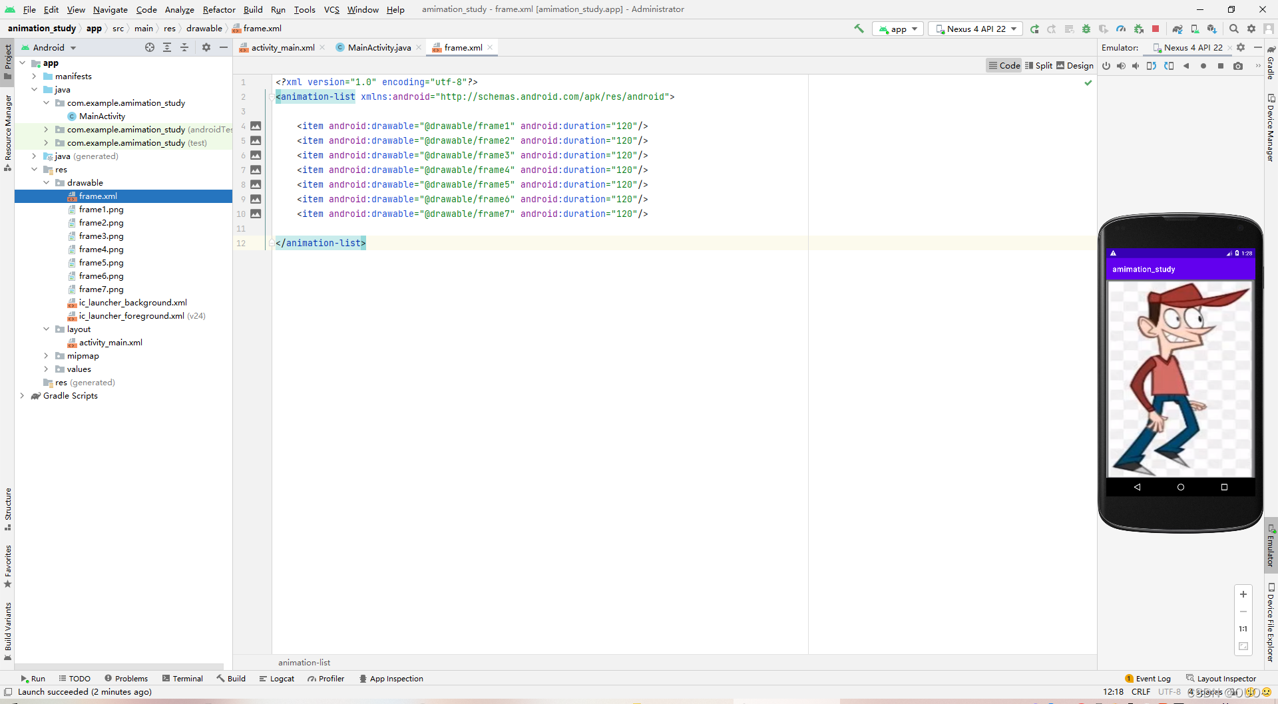This screenshot has width=1278, height=704.
Task: Rotate emulator right icon
Action: [x=1169, y=66]
